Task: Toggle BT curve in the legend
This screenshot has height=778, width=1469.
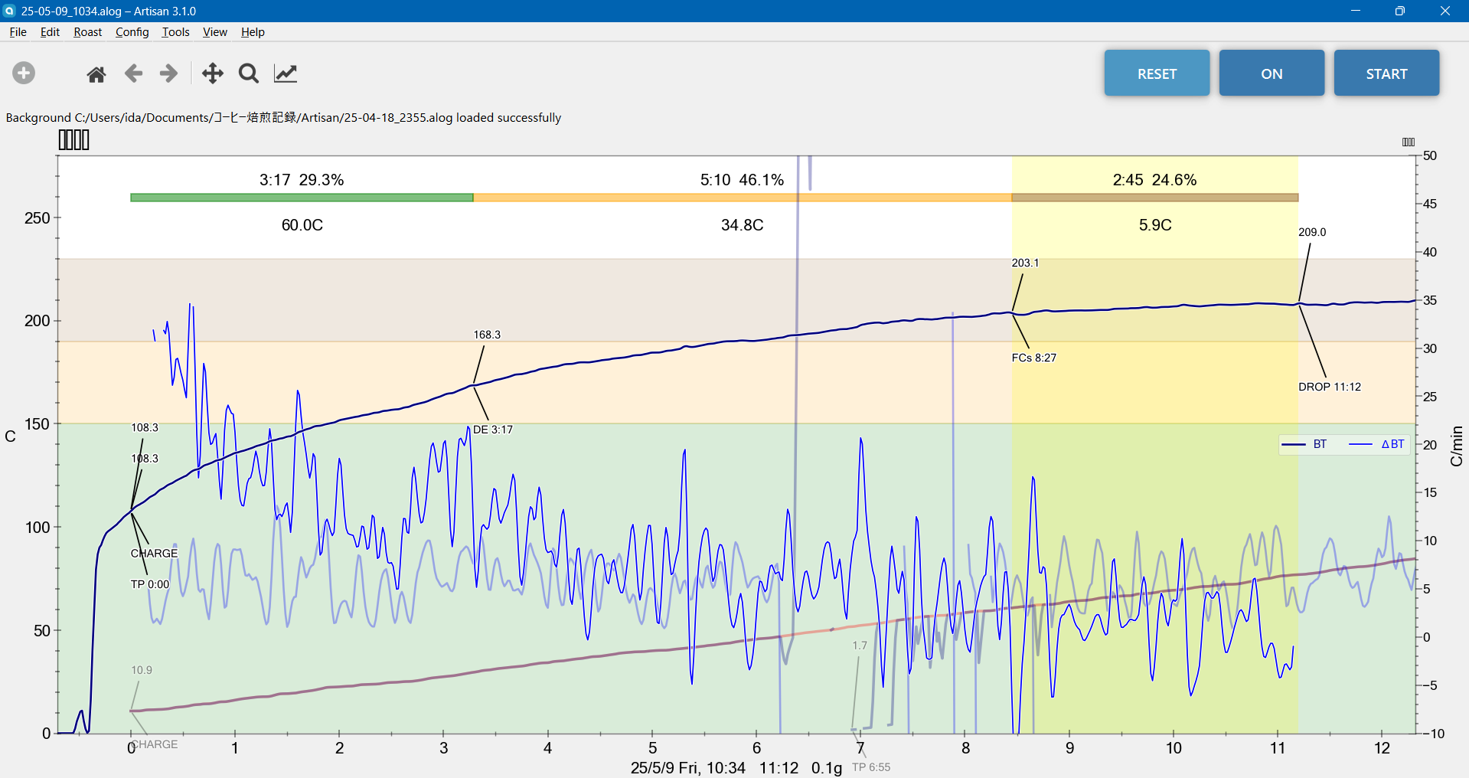Action: [1304, 444]
